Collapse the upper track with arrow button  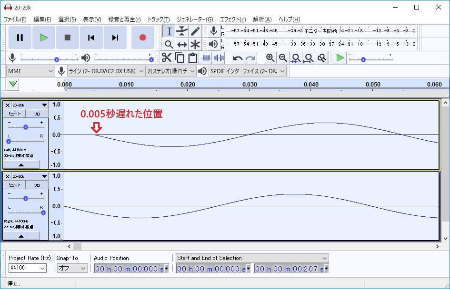click(22, 164)
